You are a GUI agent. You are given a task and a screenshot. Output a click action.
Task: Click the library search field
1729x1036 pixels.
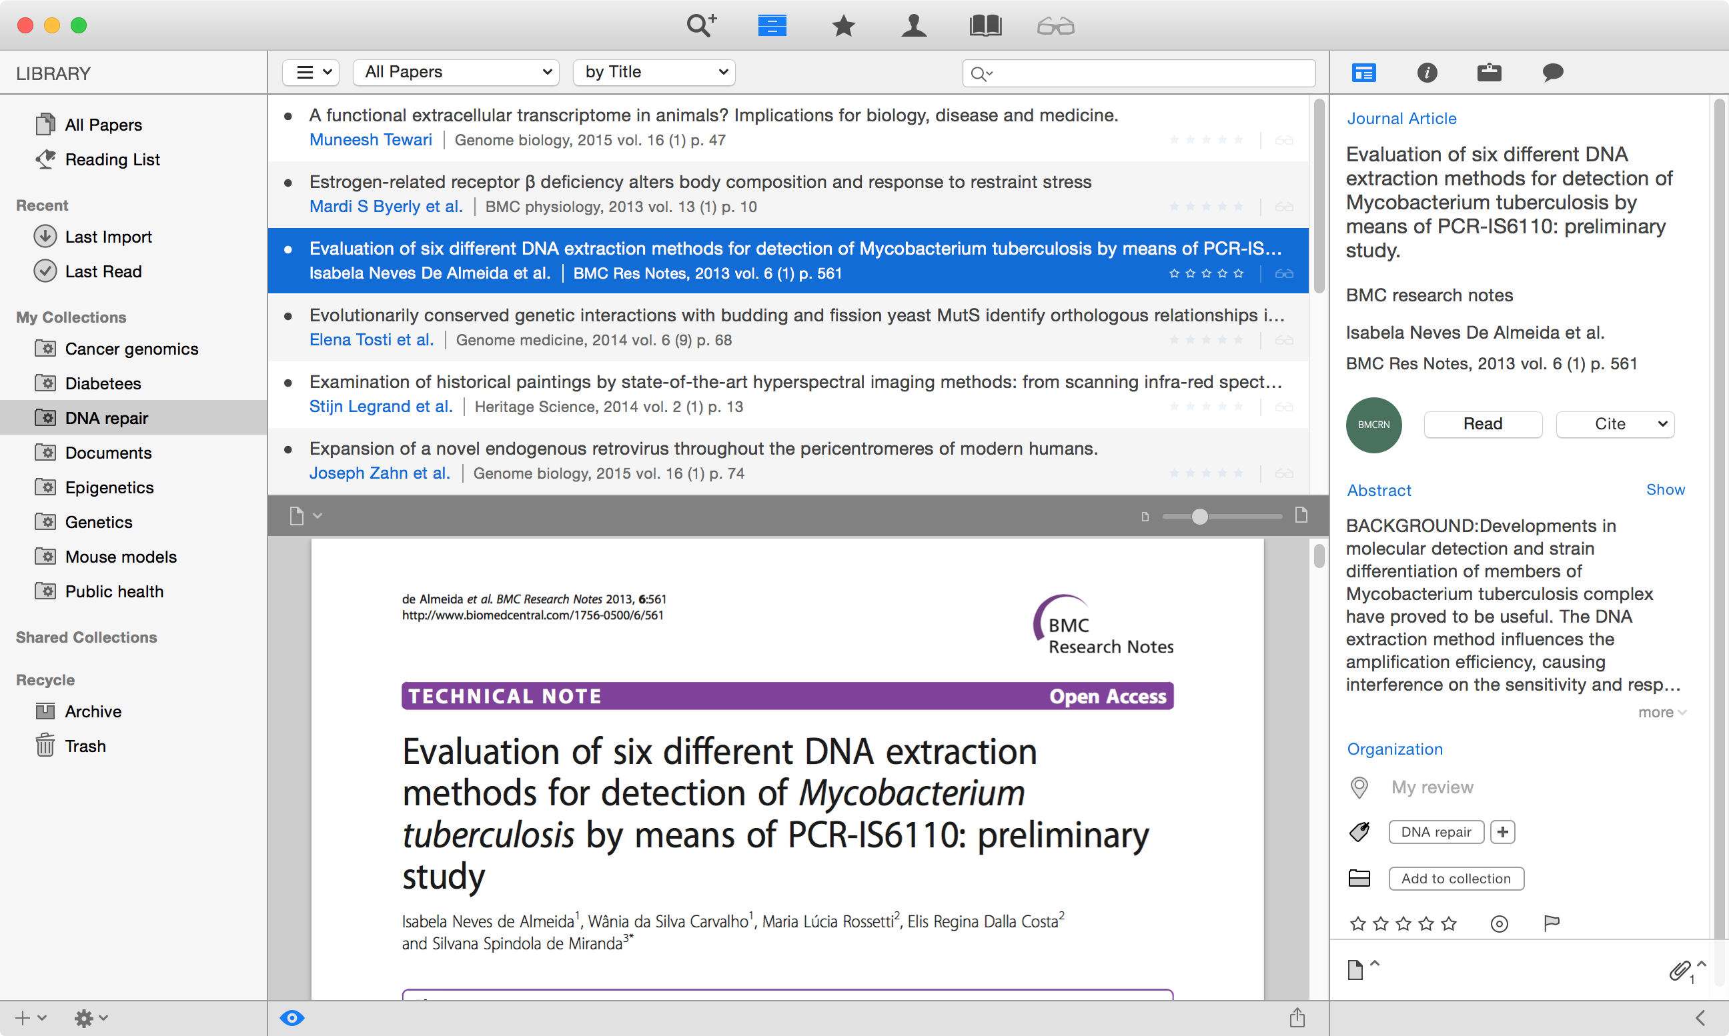coord(1138,73)
